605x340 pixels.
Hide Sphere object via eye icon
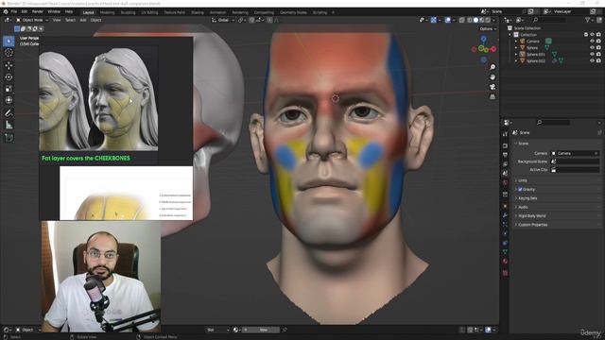593,48
